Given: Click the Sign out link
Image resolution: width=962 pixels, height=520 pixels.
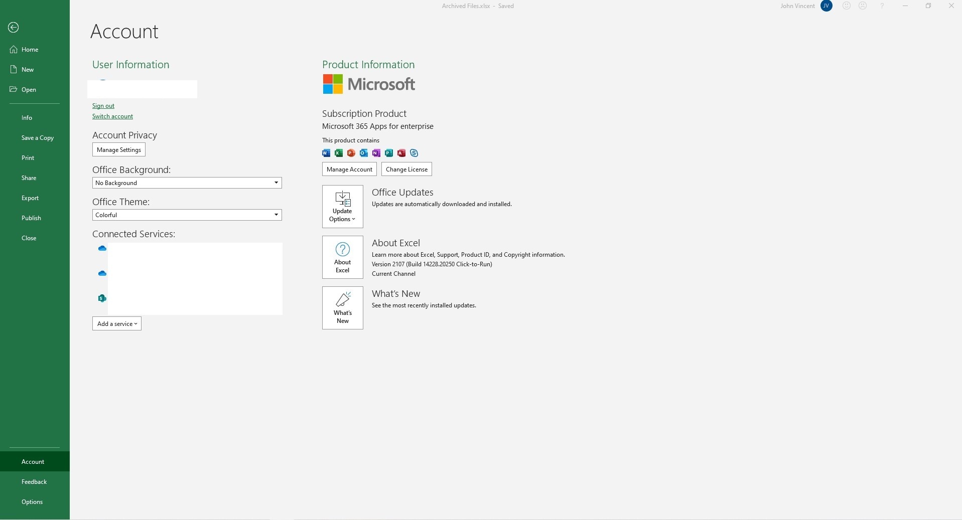Looking at the screenshot, I should tap(103, 106).
